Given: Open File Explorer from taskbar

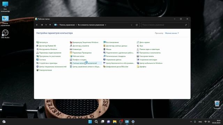Looking at the screenshot, I should (115, 122).
